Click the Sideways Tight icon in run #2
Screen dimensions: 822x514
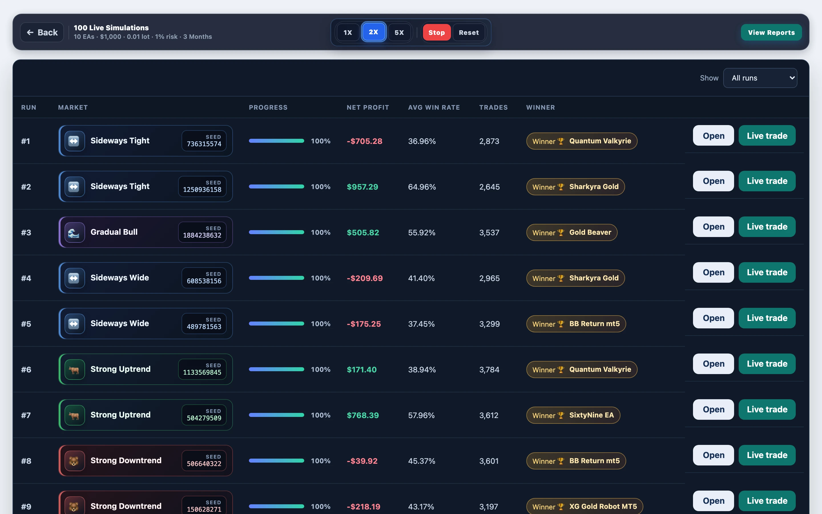click(74, 187)
